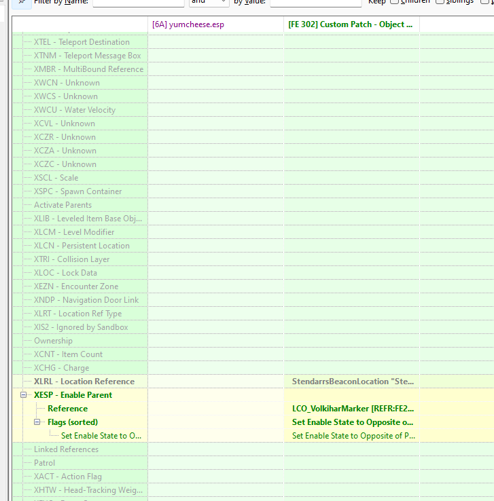
Task: Collapse the Flags (sorted) node
Action: [37, 422]
